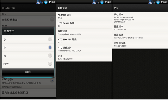Tap the 更多 screen header title
Viewport: 168px width, 100px height.
click(x=116, y=8)
